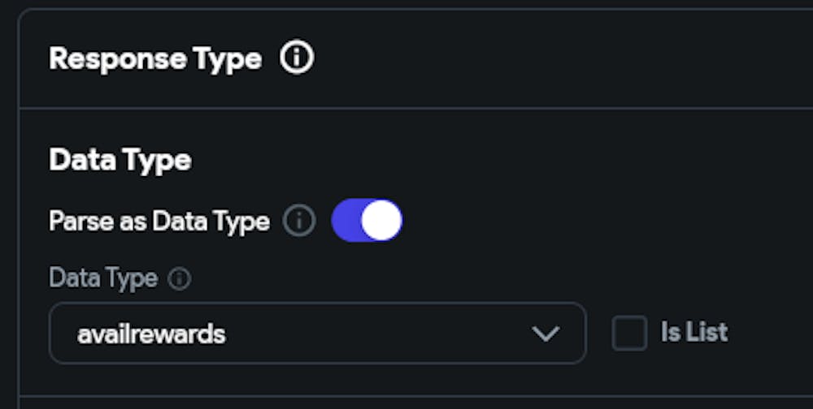Click the Parse as Data Type label
This screenshot has width=813, height=409.
click(159, 222)
